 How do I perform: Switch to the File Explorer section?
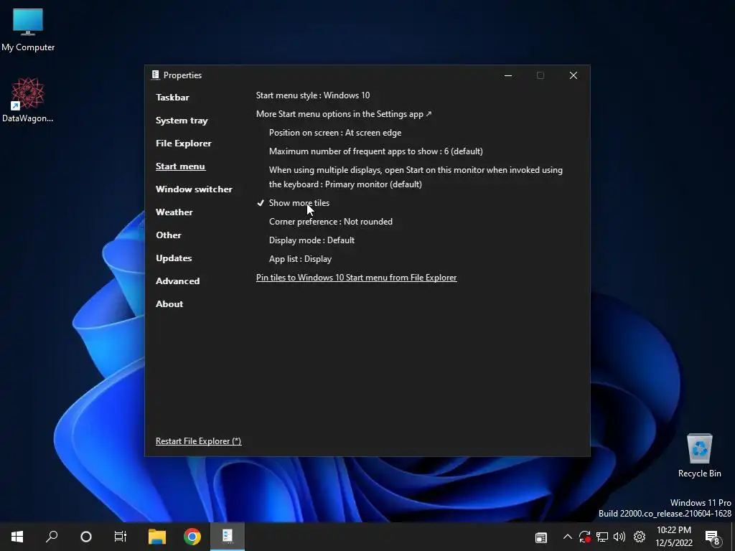184,143
